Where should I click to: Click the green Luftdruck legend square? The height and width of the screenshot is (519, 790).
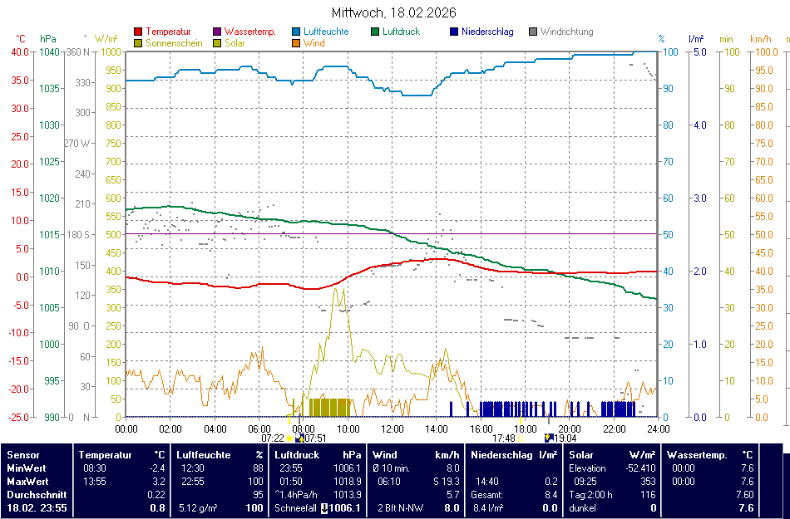tap(376, 32)
